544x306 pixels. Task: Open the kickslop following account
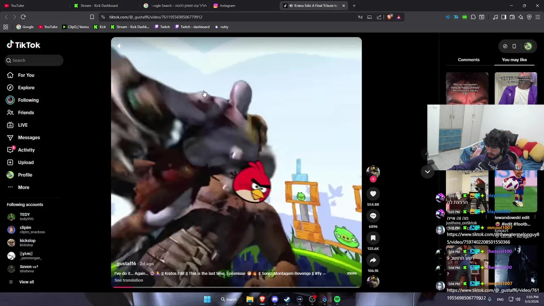point(27,243)
